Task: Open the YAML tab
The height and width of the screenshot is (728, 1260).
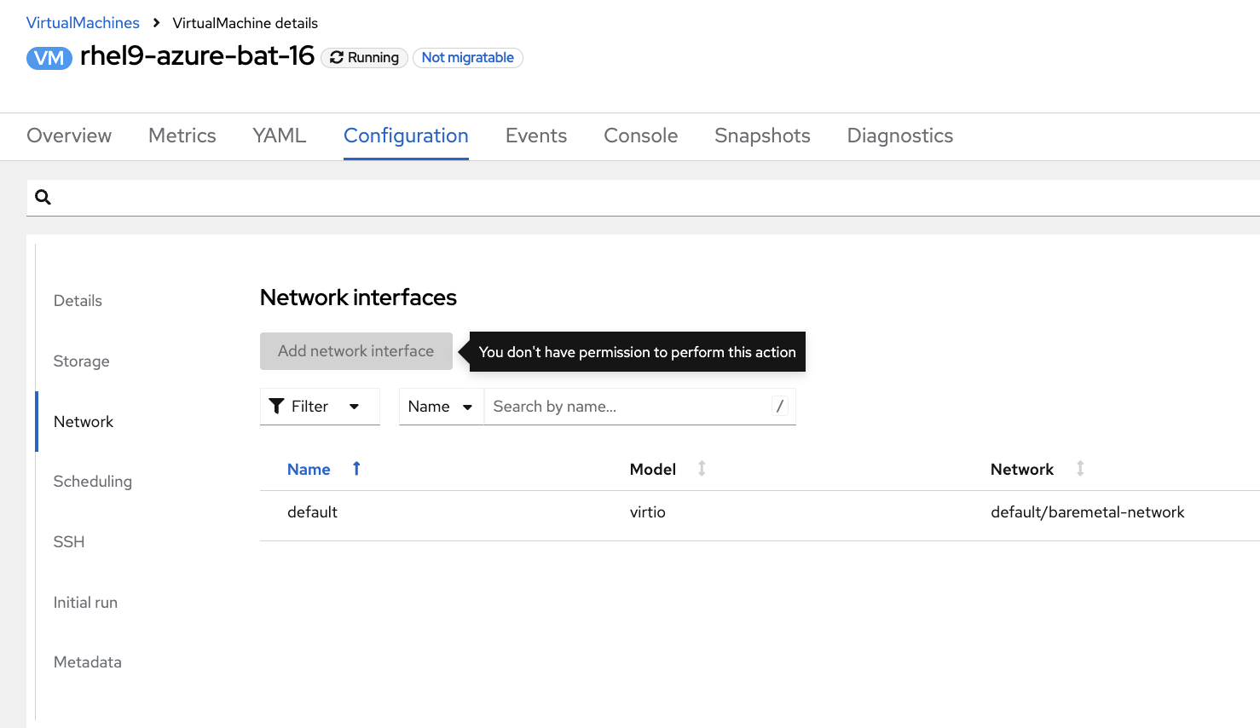Action: click(279, 136)
